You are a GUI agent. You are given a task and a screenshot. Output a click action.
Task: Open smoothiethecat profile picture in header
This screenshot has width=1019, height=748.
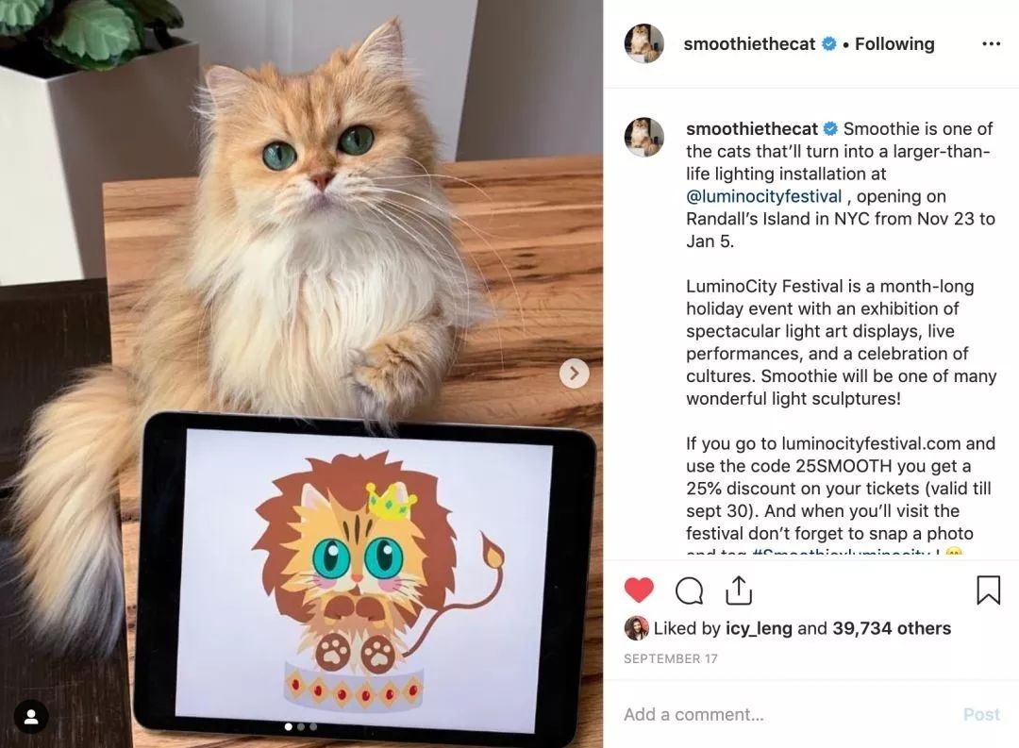644,43
